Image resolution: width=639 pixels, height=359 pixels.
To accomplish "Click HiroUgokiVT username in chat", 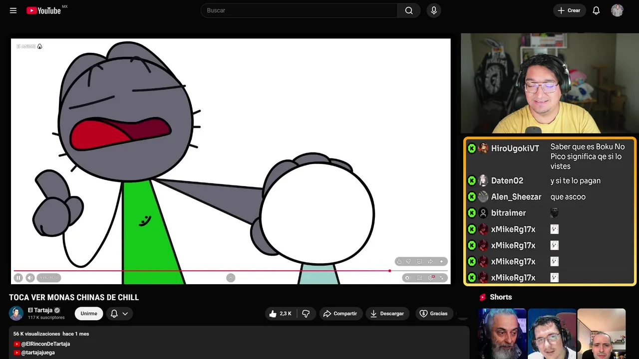I will point(515,149).
